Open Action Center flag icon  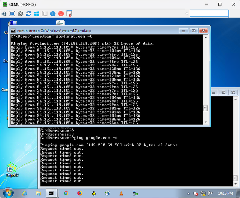210,194
